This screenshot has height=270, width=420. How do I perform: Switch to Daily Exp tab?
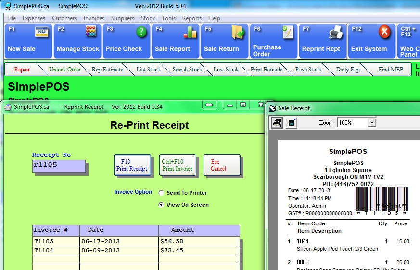point(348,70)
